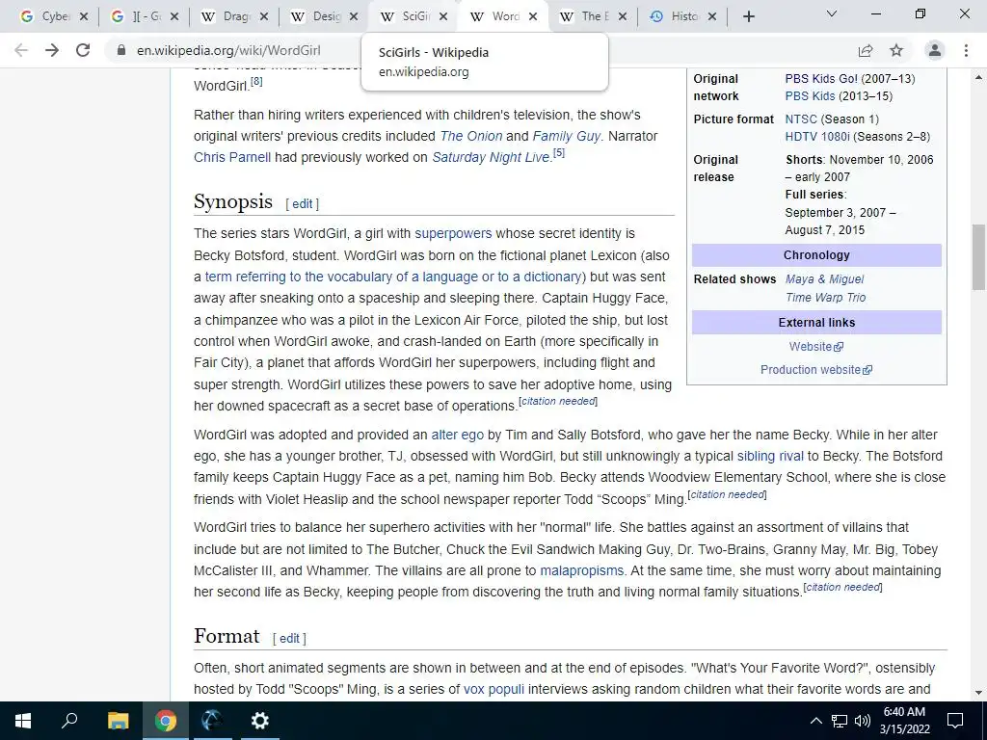Open the network icon in the system tray
987x740 pixels.
pos(840,721)
